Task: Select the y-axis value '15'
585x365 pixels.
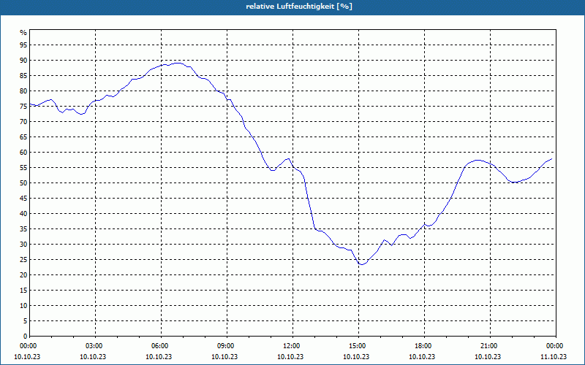Action: 23,290
